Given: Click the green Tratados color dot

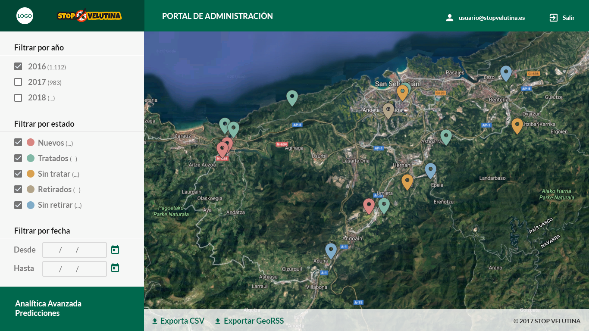Looking at the screenshot, I should [x=31, y=158].
